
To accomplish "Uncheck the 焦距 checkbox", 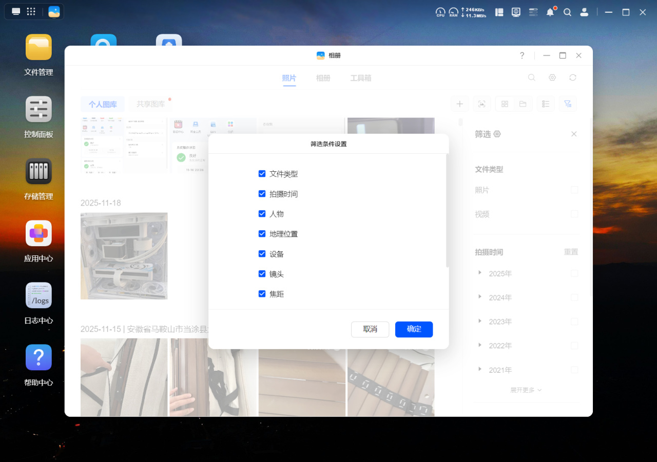I will tap(262, 294).
